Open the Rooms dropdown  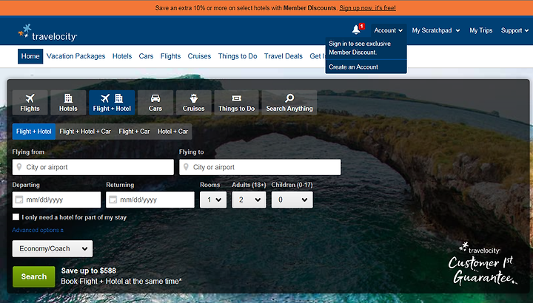click(x=213, y=200)
